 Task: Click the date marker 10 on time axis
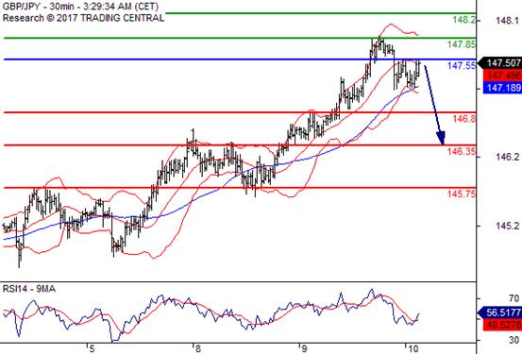tap(413, 349)
